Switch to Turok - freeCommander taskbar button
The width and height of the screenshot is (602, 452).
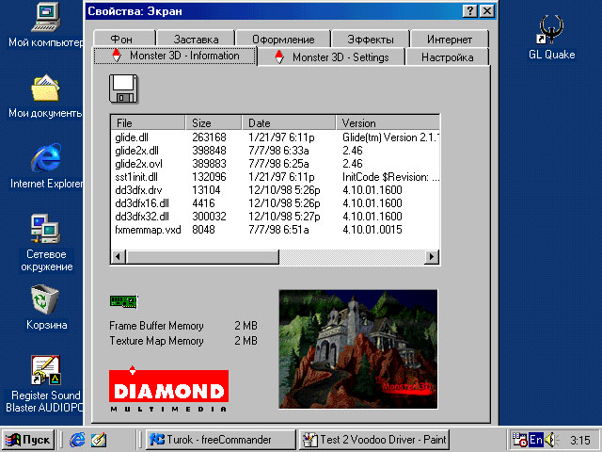coord(220,440)
